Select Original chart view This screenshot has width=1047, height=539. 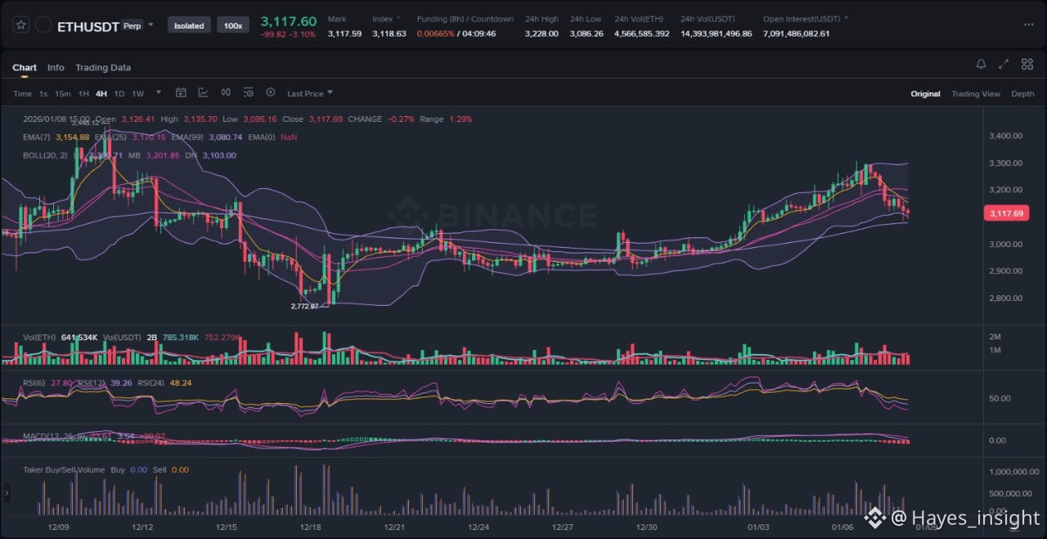pyautogui.click(x=925, y=94)
